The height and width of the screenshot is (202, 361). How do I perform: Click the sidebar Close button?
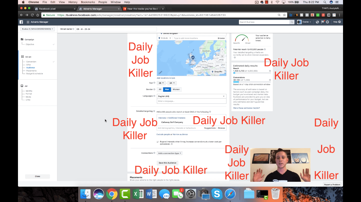click(38, 176)
